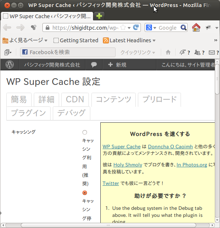The image size is (220, 228).
Task: Click the キャッシング setting label
Action: (x=23, y=132)
